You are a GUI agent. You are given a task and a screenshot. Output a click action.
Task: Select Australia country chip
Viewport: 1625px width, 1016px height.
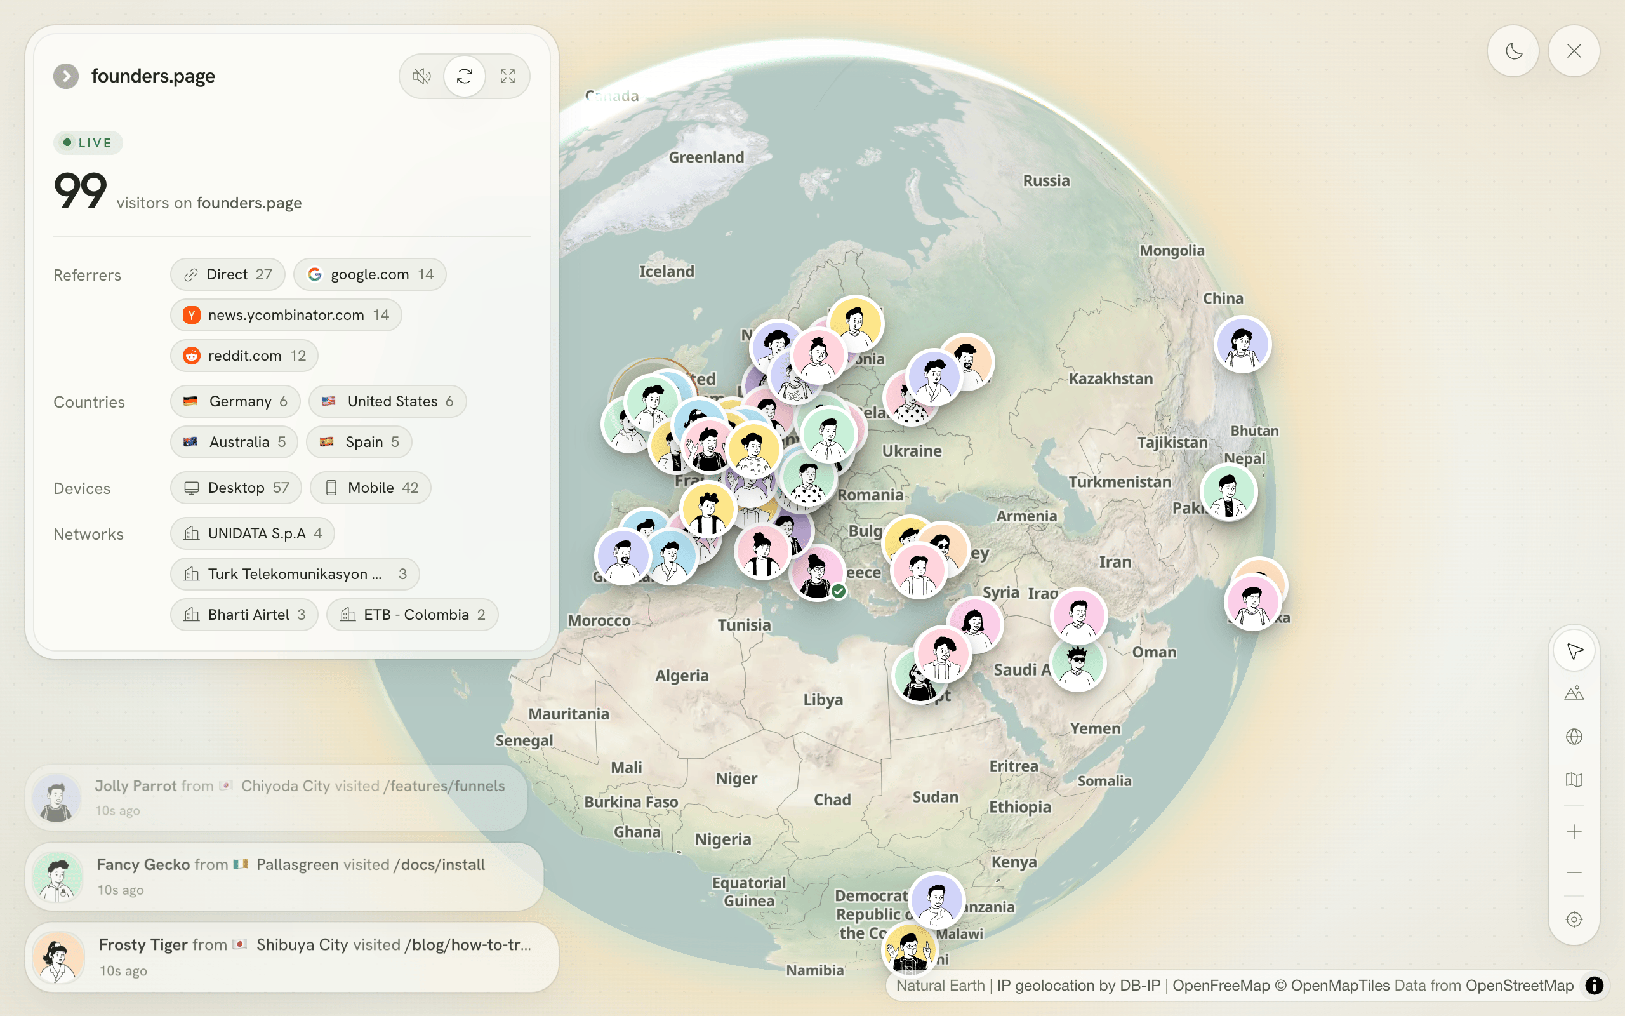(x=234, y=441)
